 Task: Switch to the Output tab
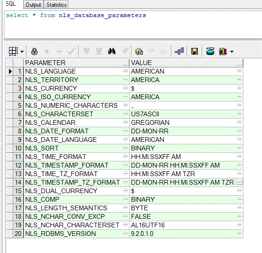[x=33, y=5]
